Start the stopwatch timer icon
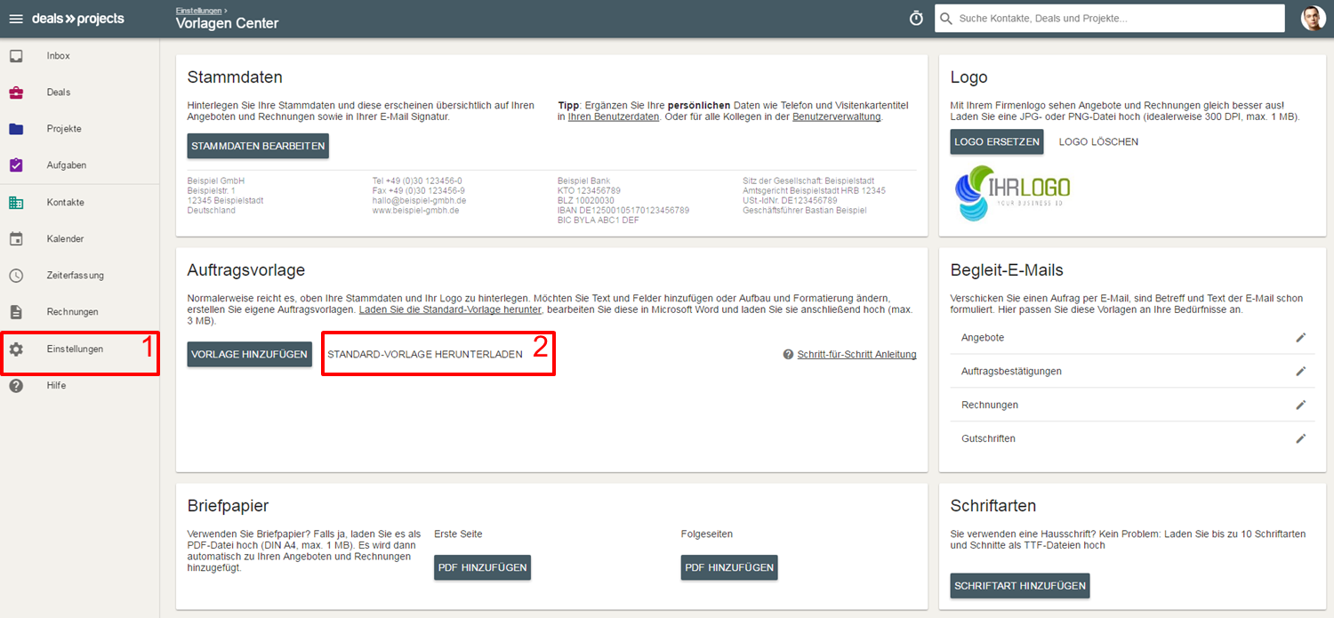Viewport: 1334px width, 618px height. click(916, 19)
